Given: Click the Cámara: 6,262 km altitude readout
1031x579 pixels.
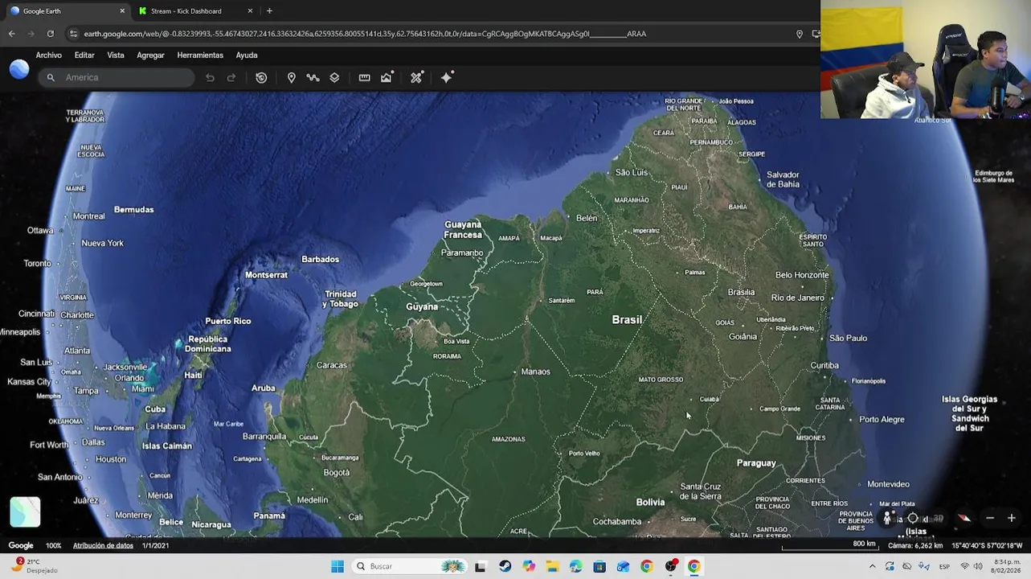Looking at the screenshot, I should (915, 546).
